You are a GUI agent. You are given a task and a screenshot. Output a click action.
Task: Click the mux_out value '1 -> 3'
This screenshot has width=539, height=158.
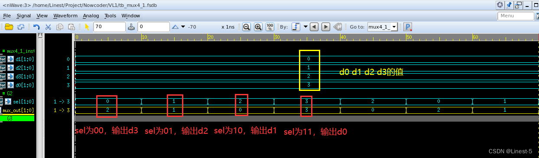pos(62,110)
